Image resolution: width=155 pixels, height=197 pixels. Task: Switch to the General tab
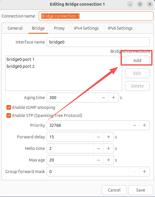(15, 28)
